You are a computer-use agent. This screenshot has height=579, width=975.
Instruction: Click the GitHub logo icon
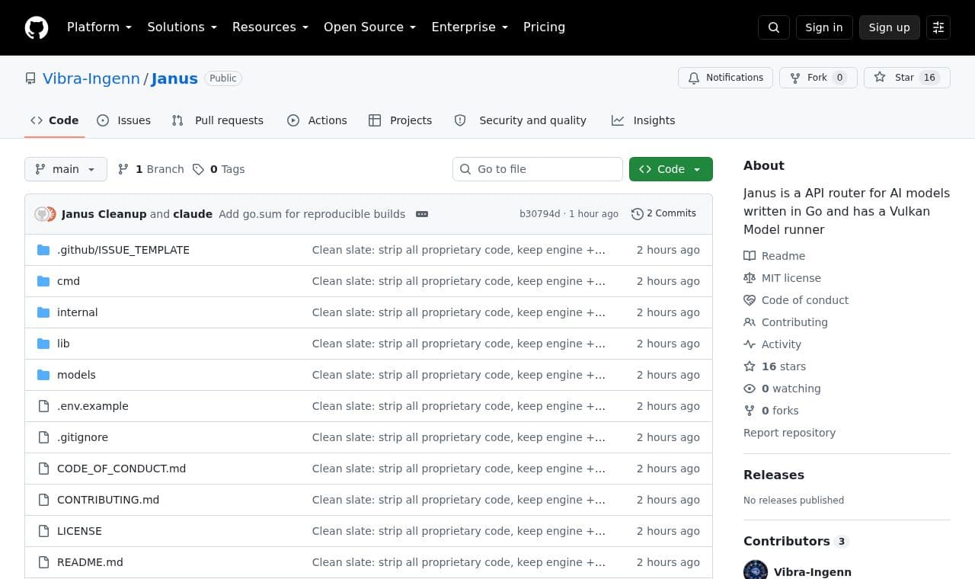(x=37, y=27)
